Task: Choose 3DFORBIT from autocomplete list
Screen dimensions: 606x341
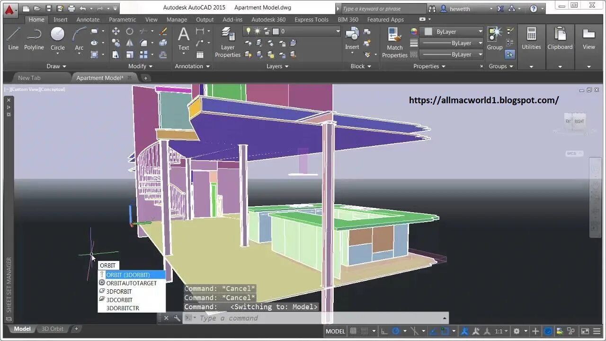Action: click(132, 291)
